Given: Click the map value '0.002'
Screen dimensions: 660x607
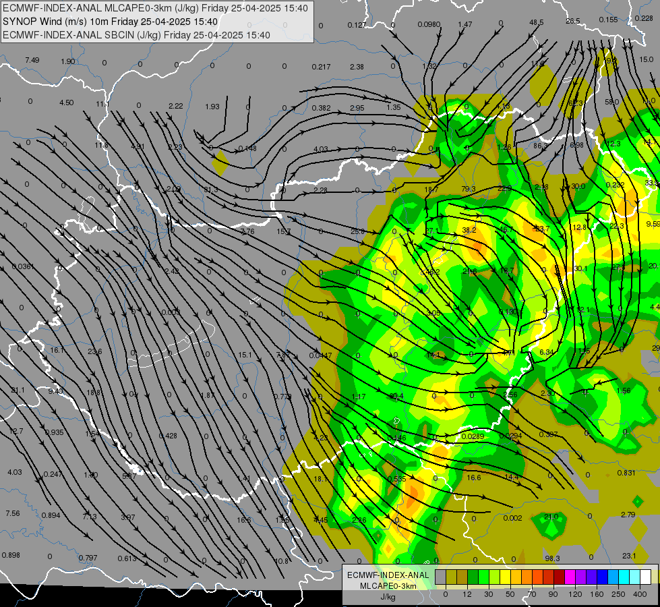Looking at the screenshot, I should coord(512,518).
